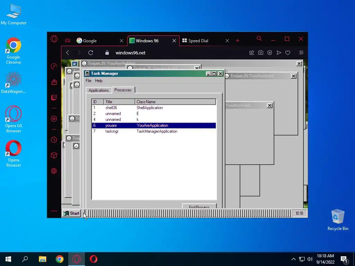The image size is (355, 266).
Task: Open Extensions cube icon in sidebar
Action: click(54, 155)
